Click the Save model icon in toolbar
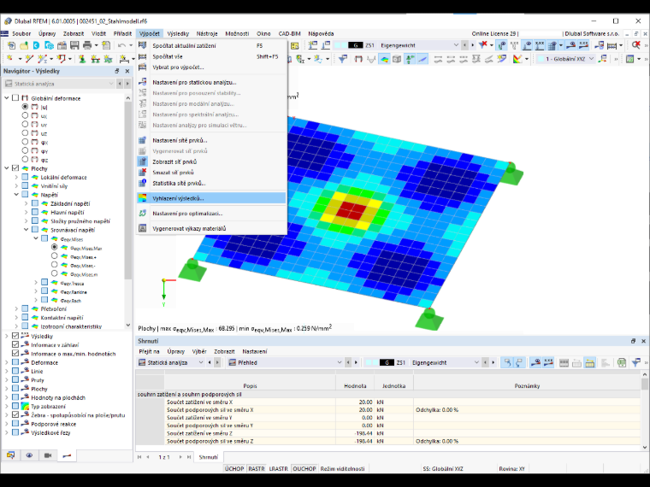 pos(74,45)
